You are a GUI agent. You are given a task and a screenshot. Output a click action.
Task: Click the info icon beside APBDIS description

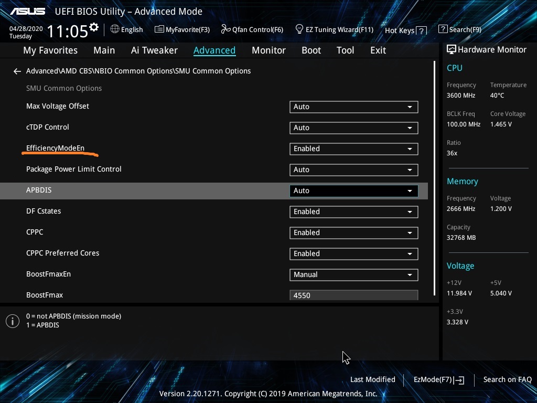pyautogui.click(x=13, y=321)
